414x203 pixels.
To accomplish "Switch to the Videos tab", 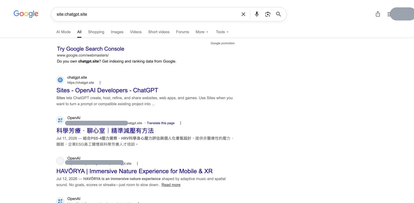I will (136, 32).
